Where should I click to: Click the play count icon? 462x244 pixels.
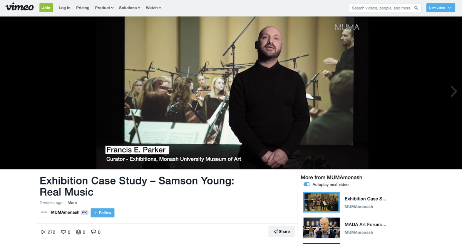point(43,232)
